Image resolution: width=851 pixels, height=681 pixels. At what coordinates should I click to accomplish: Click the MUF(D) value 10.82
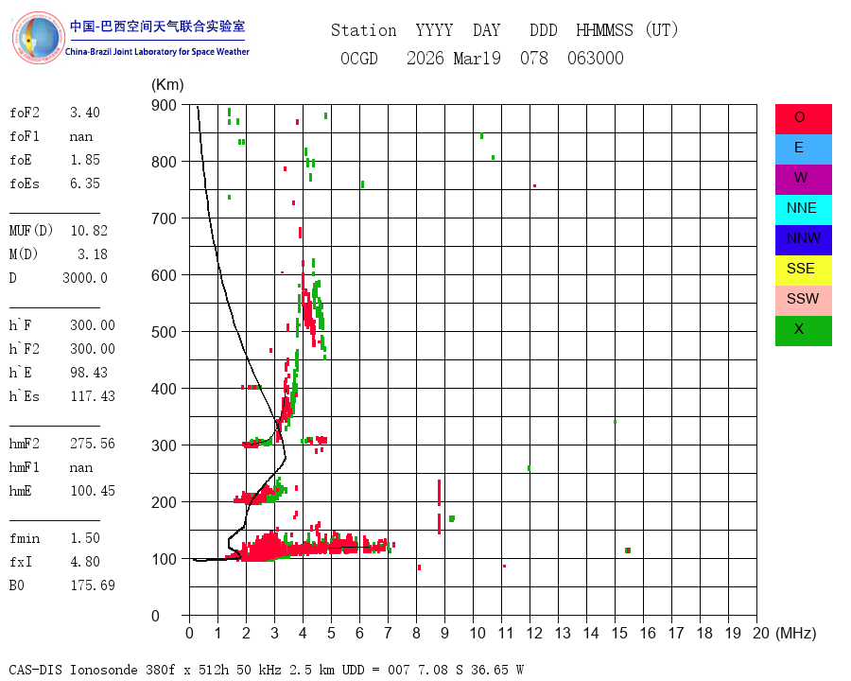coord(89,231)
